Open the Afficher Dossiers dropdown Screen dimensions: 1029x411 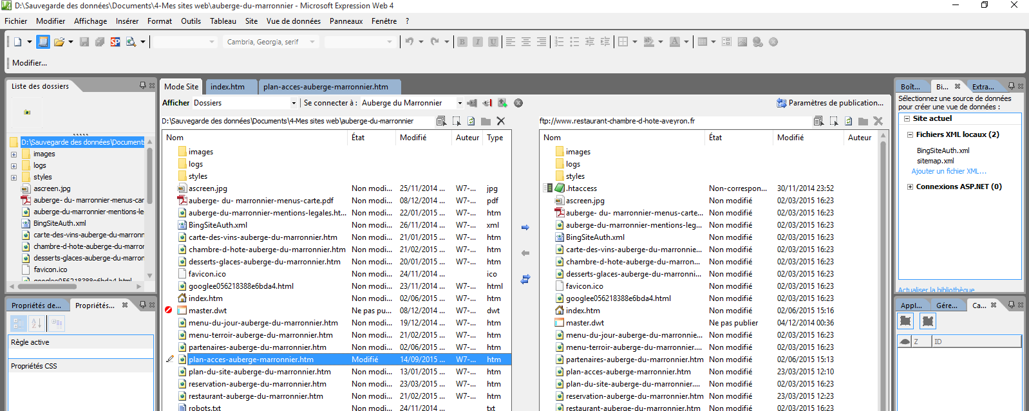tap(294, 103)
